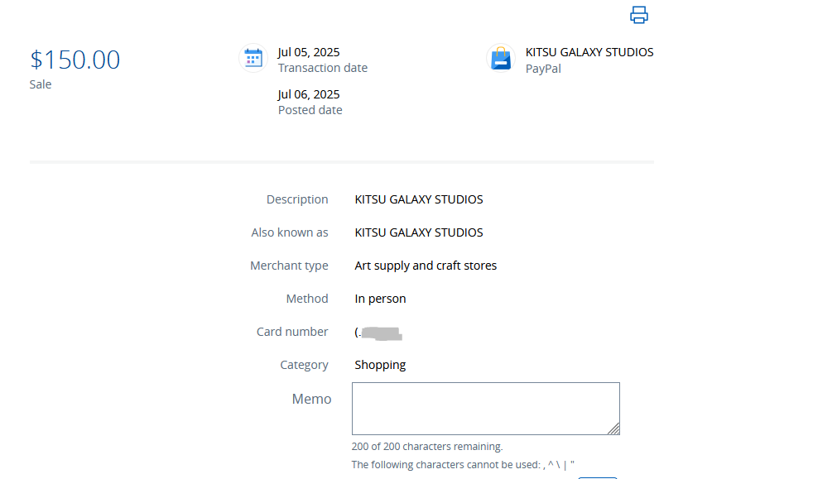813x479 pixels.
Task: Click the Shopping category value
Action: click(380, 365)
